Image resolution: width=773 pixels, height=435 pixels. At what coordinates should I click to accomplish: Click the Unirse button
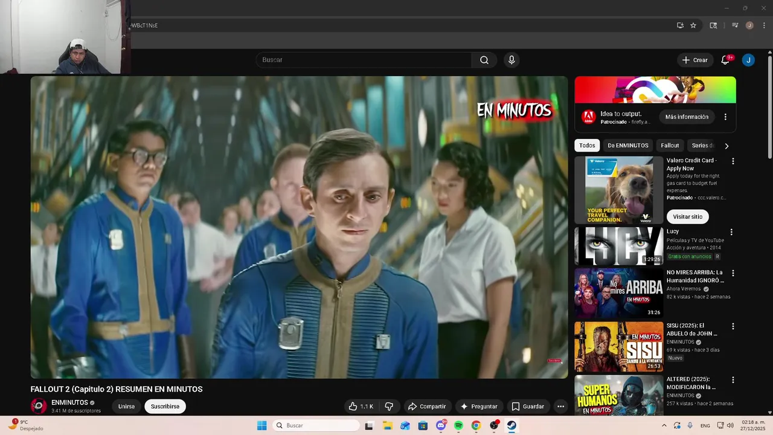coord(126,407)
